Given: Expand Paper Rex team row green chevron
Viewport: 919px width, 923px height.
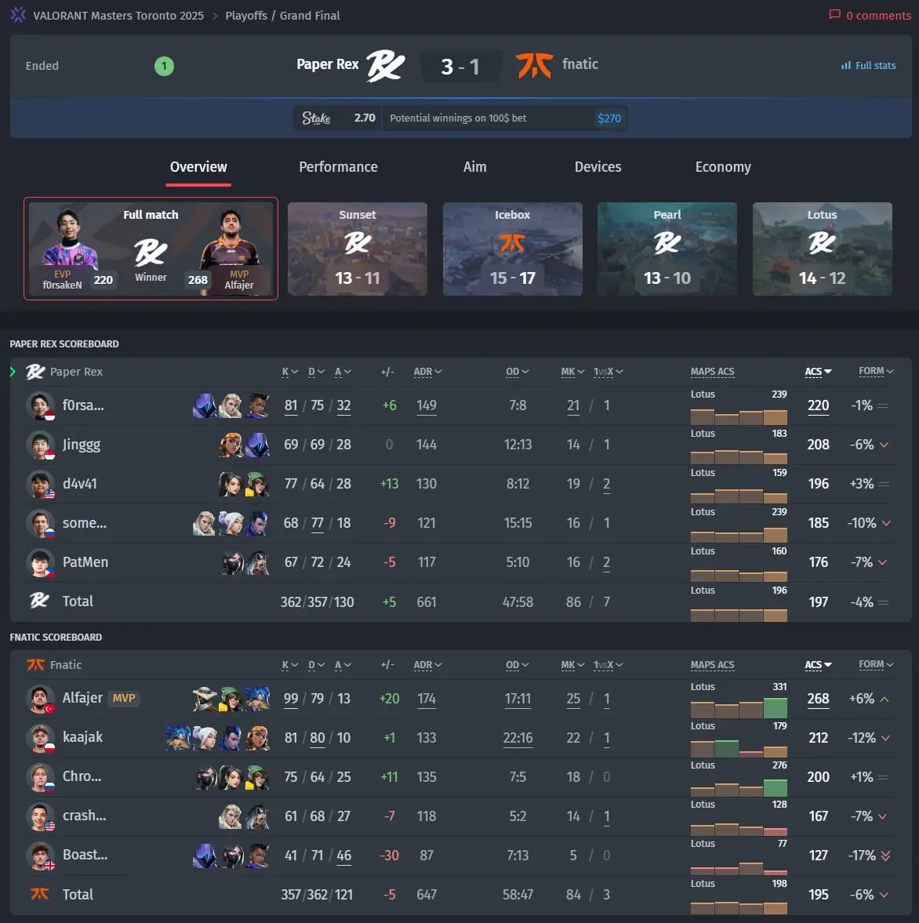Looking at the screenshot, I should coord(13,372).
